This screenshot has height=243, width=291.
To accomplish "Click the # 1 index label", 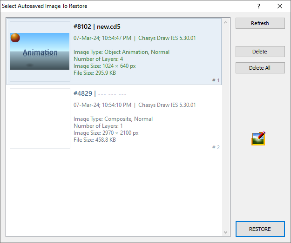I will coord(216,80).
